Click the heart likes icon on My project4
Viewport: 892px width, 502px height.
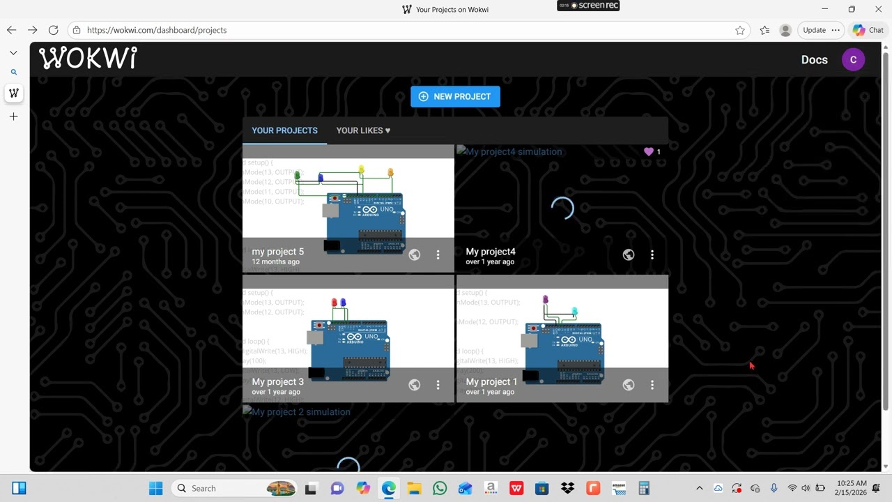point(649,151)
